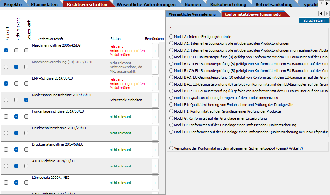The width and height of the screenshot is (330, 195).
Task: Open Begründung for Druckbehälterrichtlinie 2014/29/EU
Action: pos(155,133)
